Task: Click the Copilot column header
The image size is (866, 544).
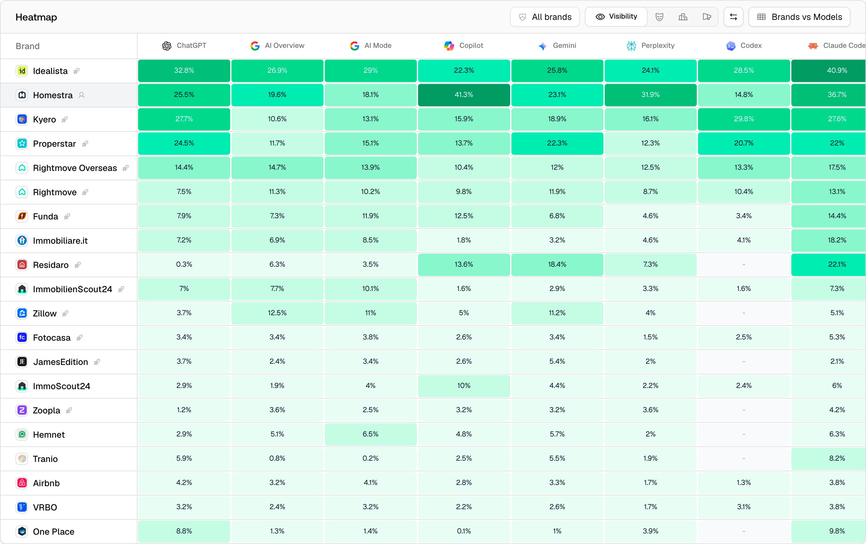Action: [x=463, y=46]
